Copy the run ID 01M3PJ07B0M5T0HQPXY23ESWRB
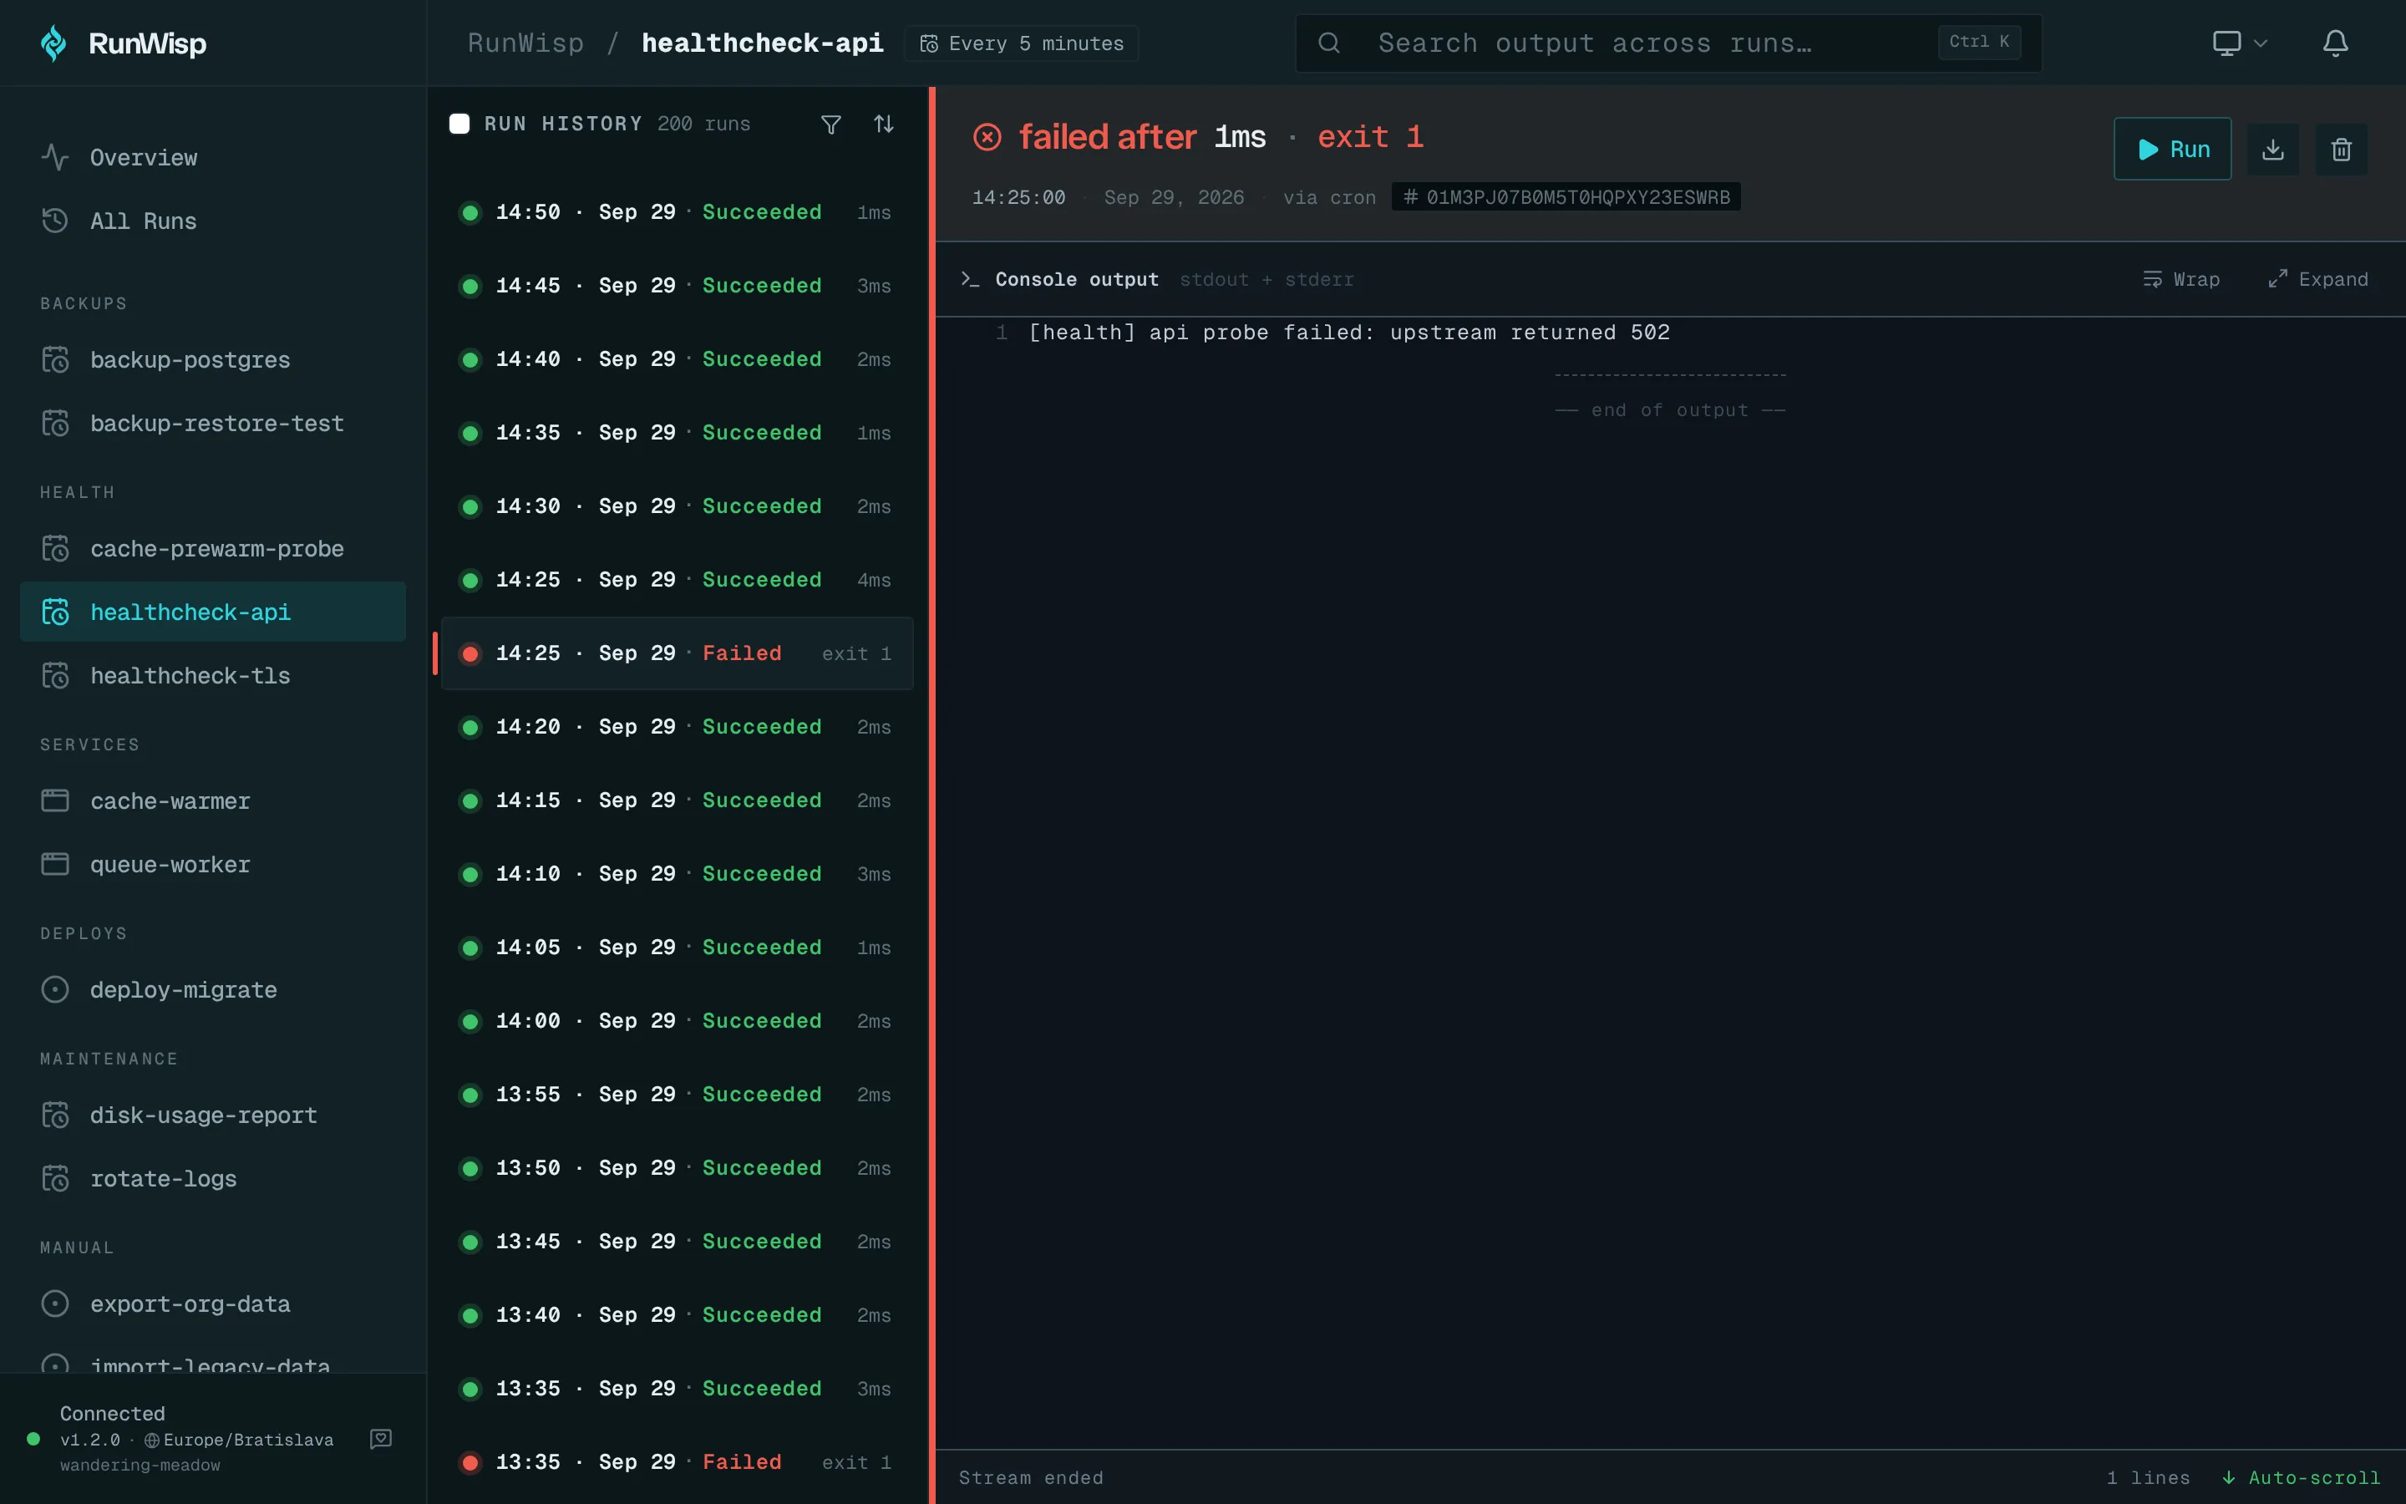Screen dimensions: 2406x1504 pos(1566,197)
